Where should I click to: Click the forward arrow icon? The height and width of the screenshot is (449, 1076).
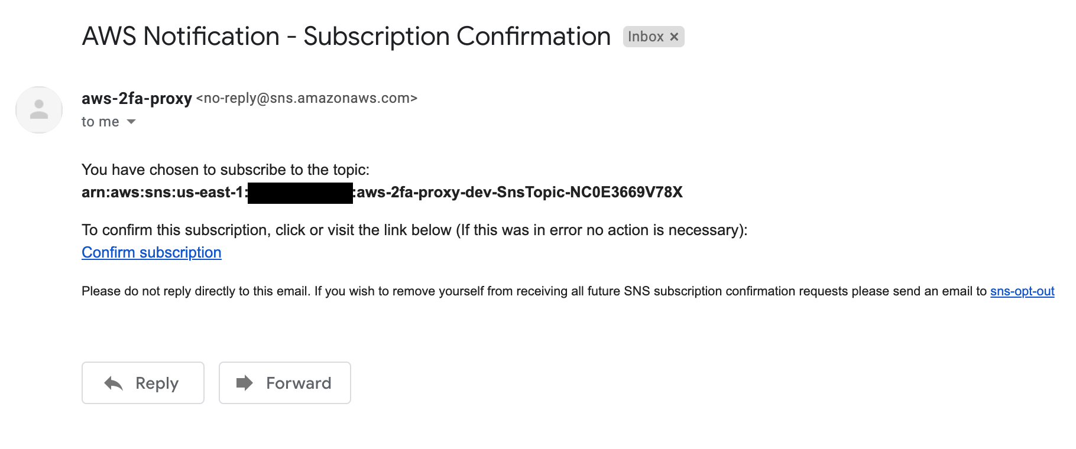point(244,383)
